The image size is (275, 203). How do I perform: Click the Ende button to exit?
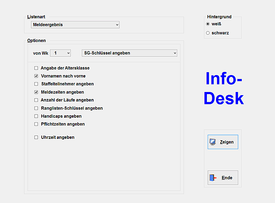coord(223,178)
